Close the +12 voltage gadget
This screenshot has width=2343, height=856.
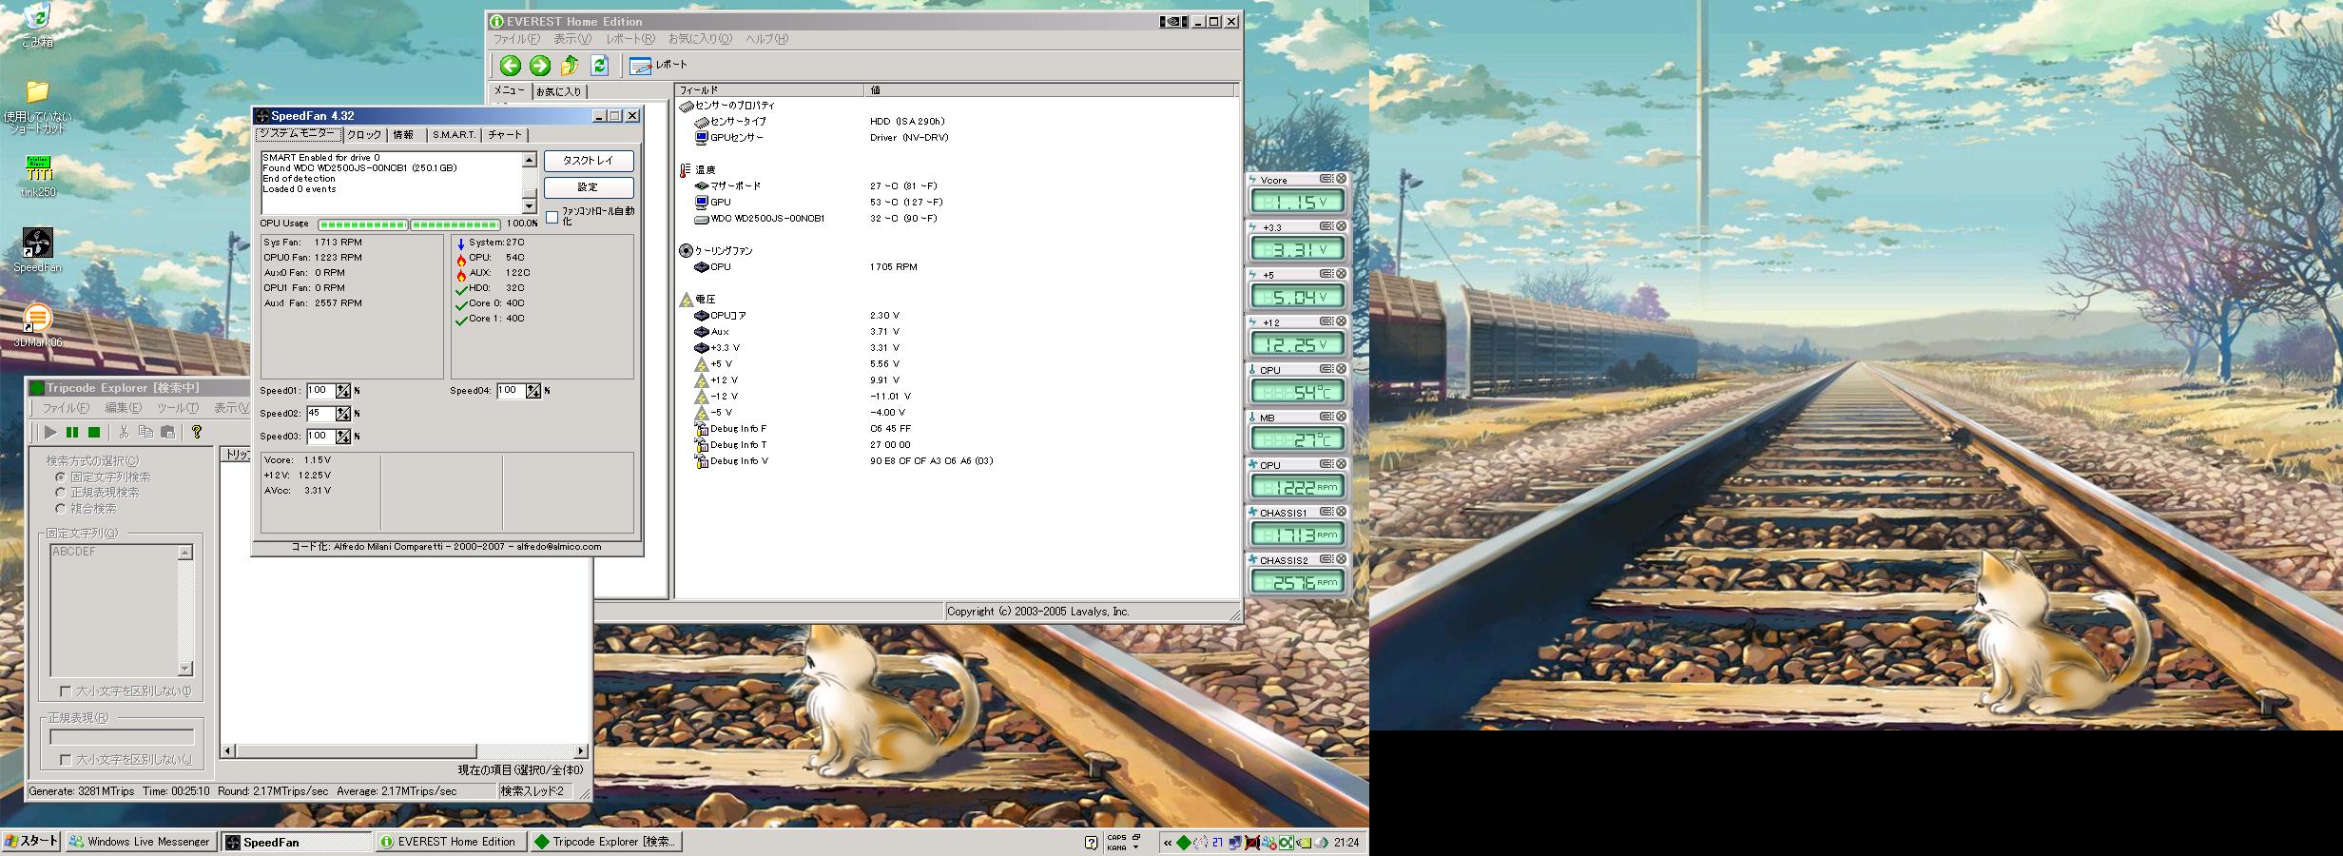pos(1341,321)
